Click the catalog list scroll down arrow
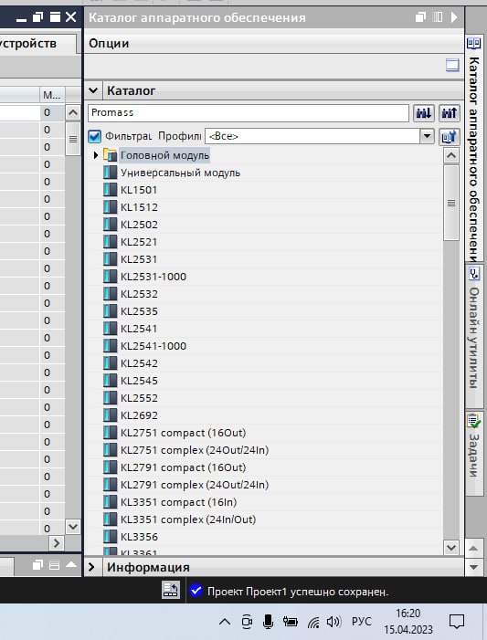This screenshot has width=487, height=640. (x=451, y=548)
